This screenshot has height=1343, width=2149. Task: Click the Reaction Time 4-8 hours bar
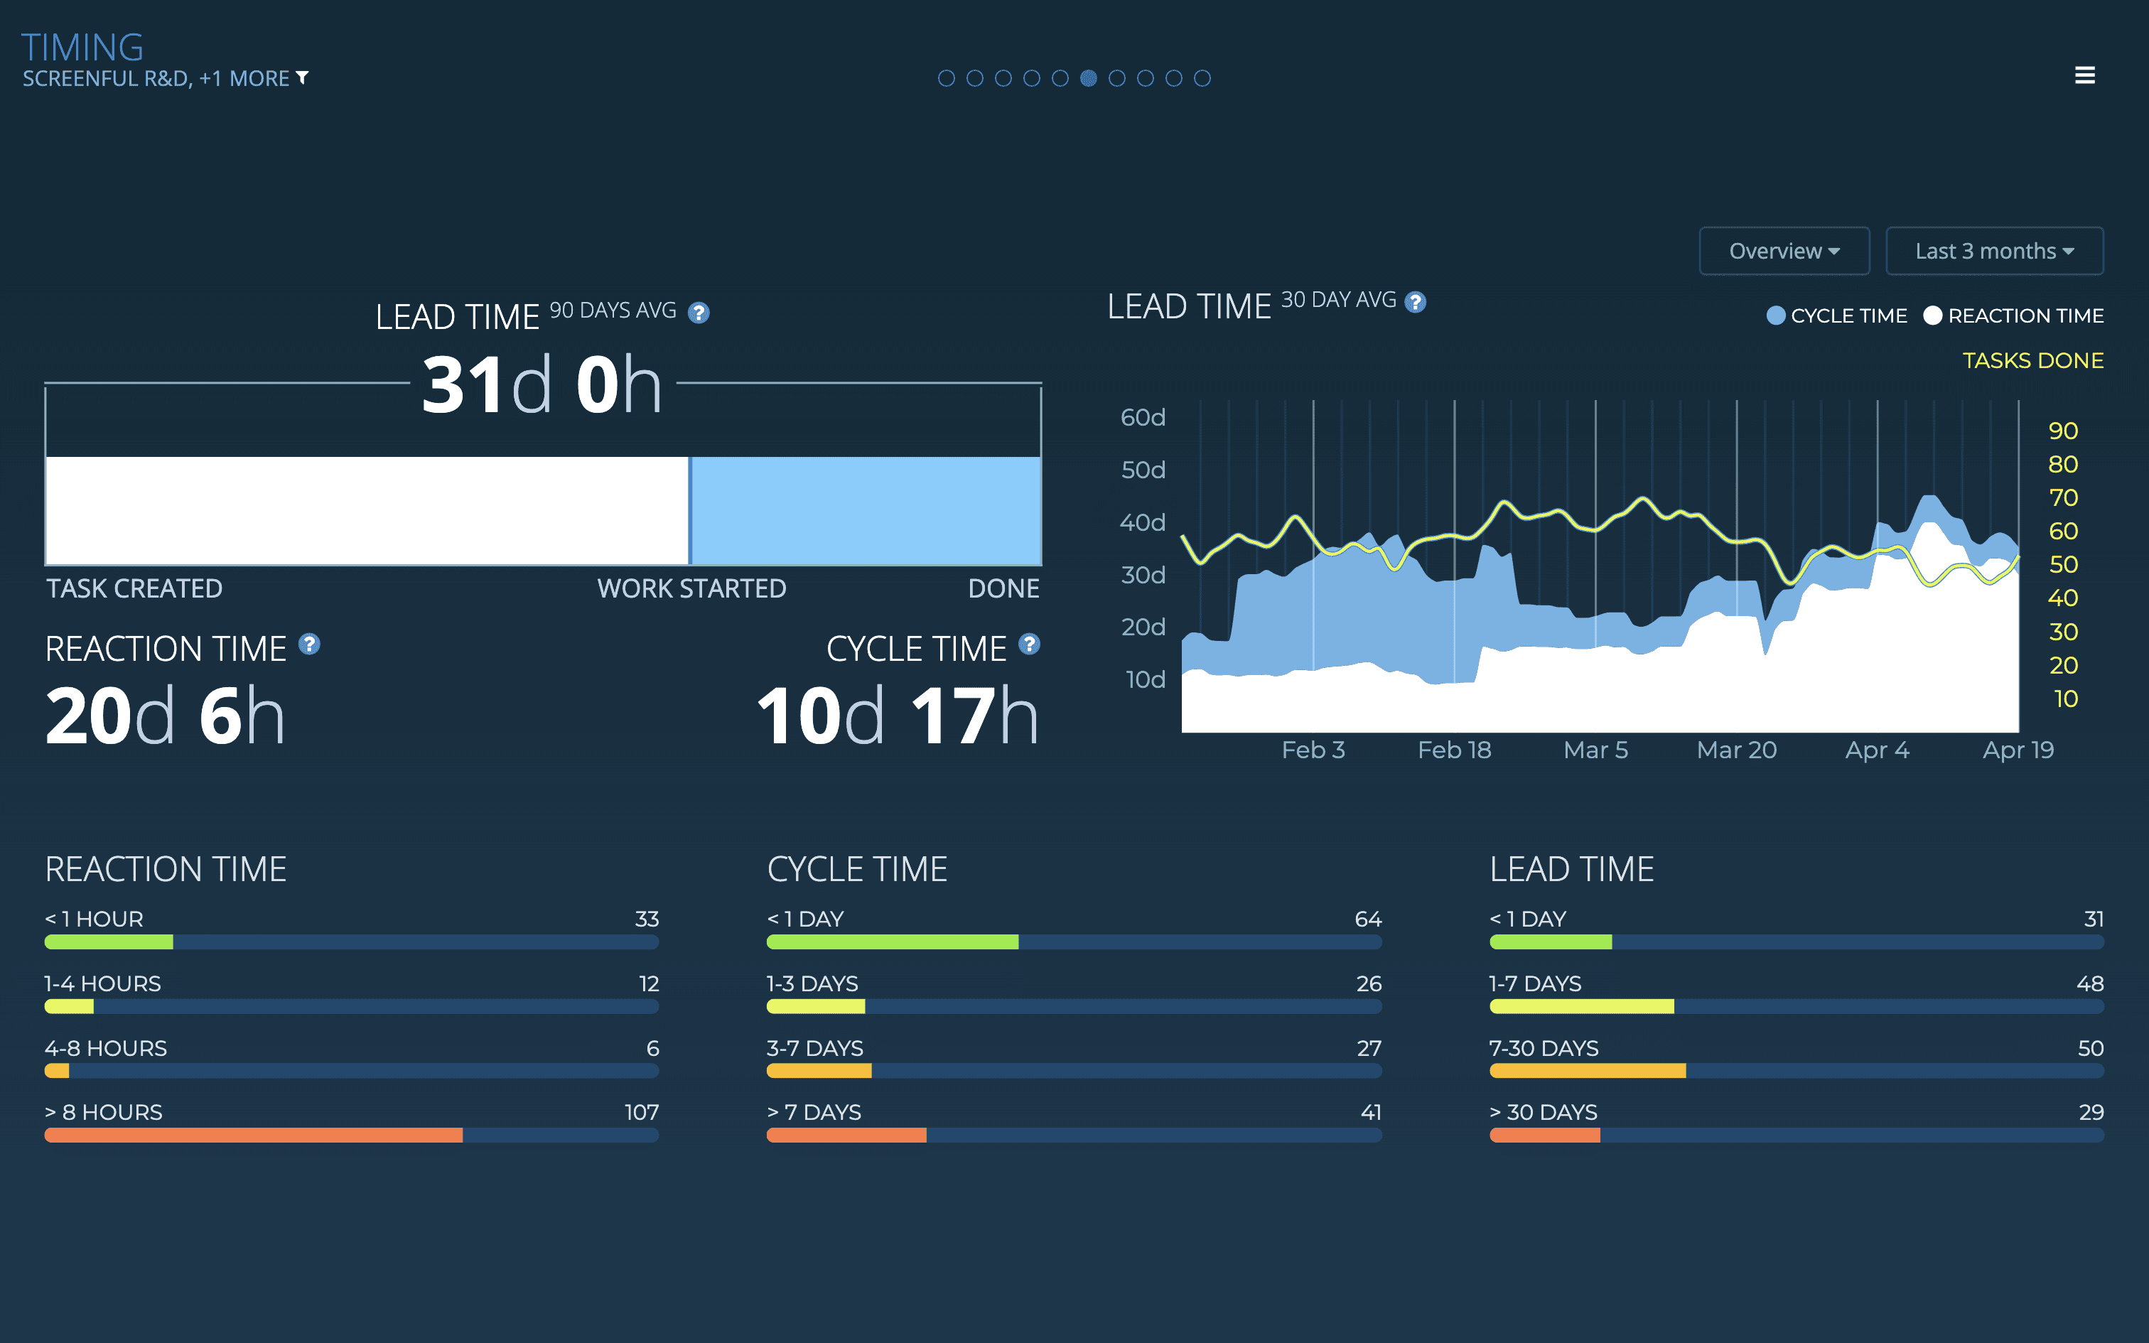click(352, 1072)
